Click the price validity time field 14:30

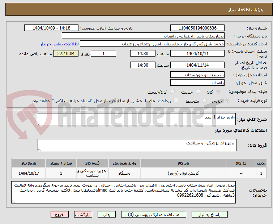[142, 65]
